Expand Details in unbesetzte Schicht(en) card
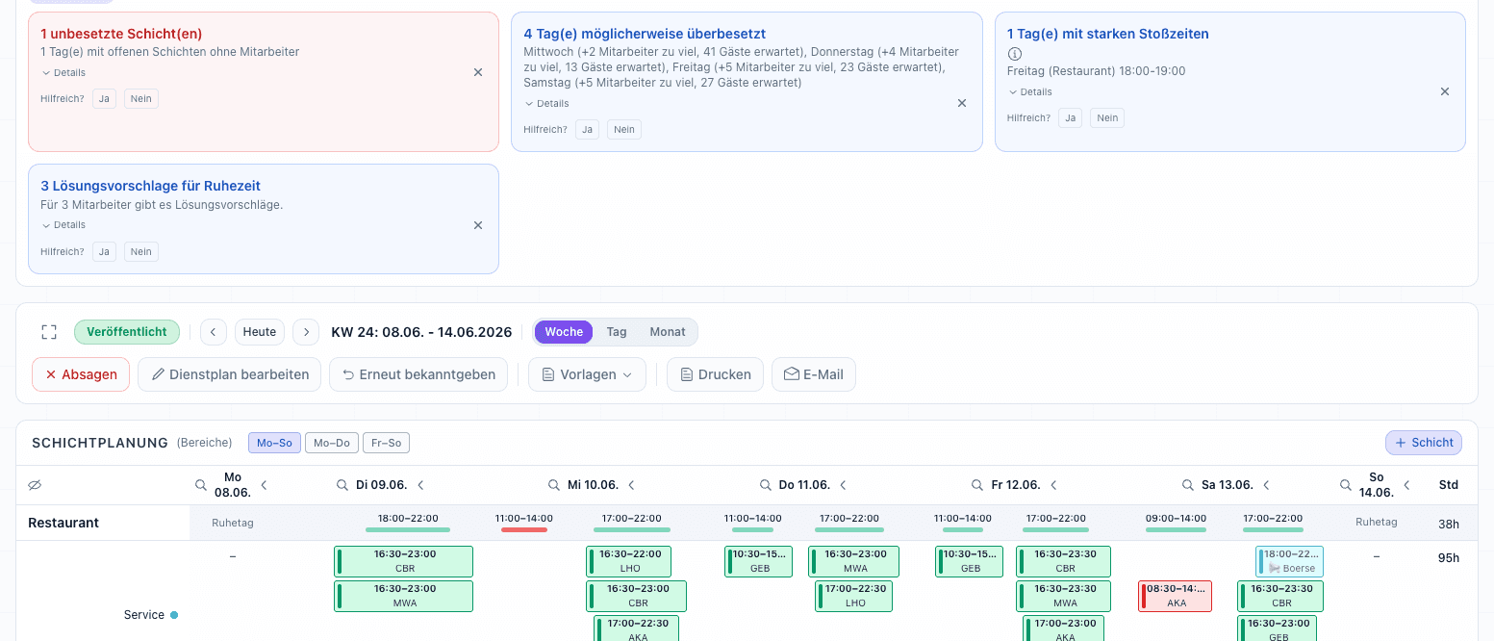The height and width of the screenshot is (641, 1494). (x=63, y=73)
